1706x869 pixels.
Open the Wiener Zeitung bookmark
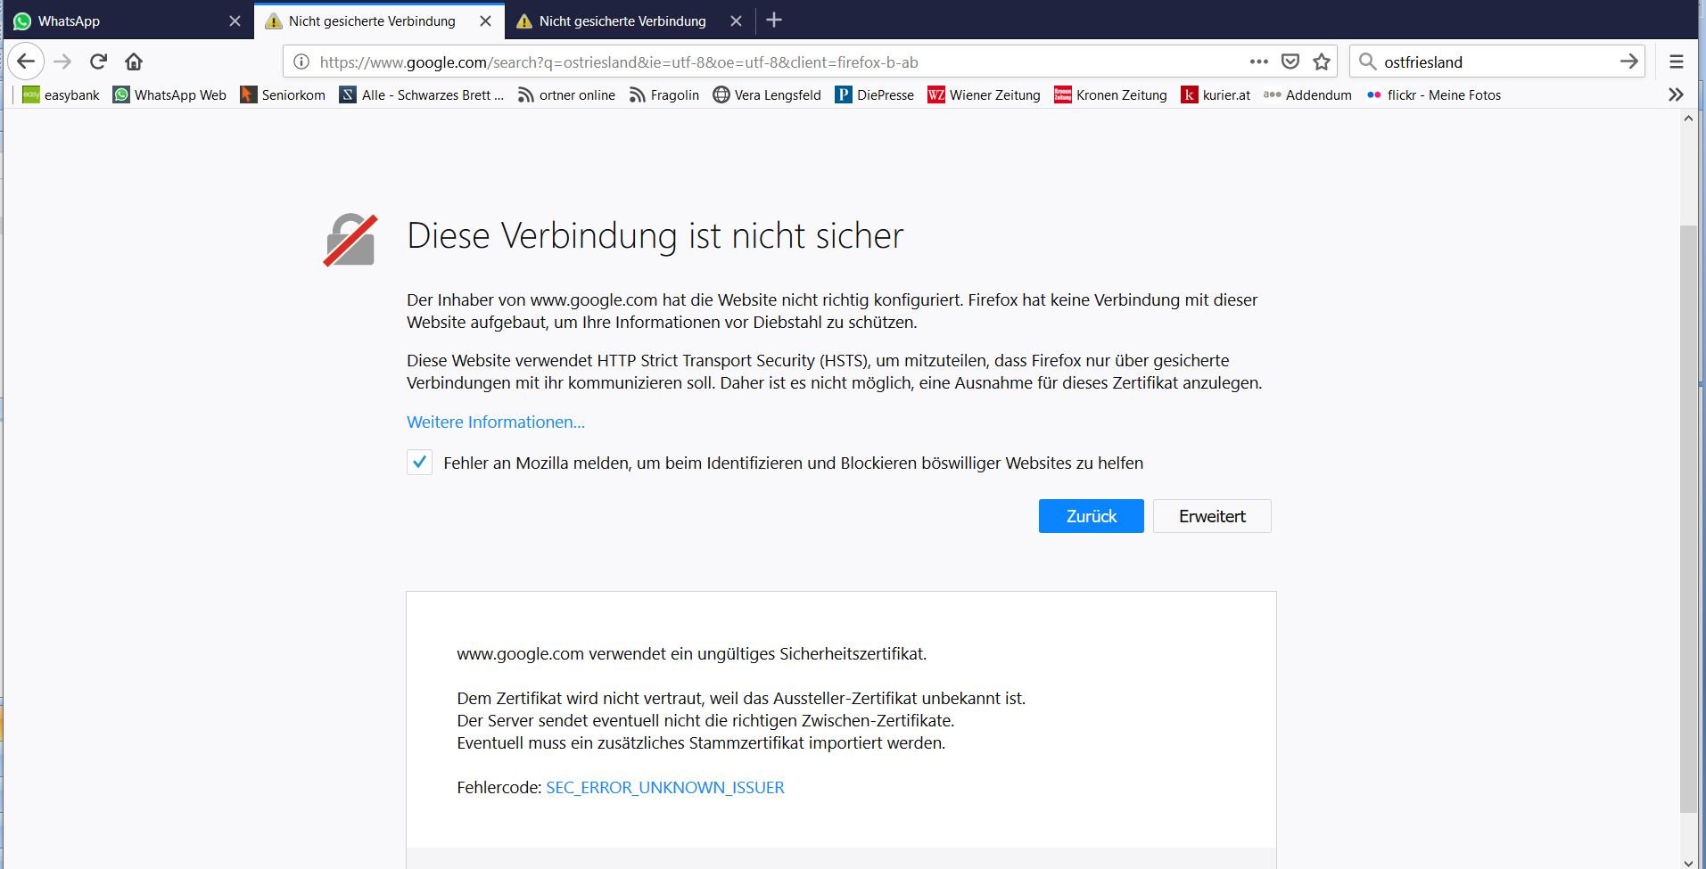tap(984, 94)
